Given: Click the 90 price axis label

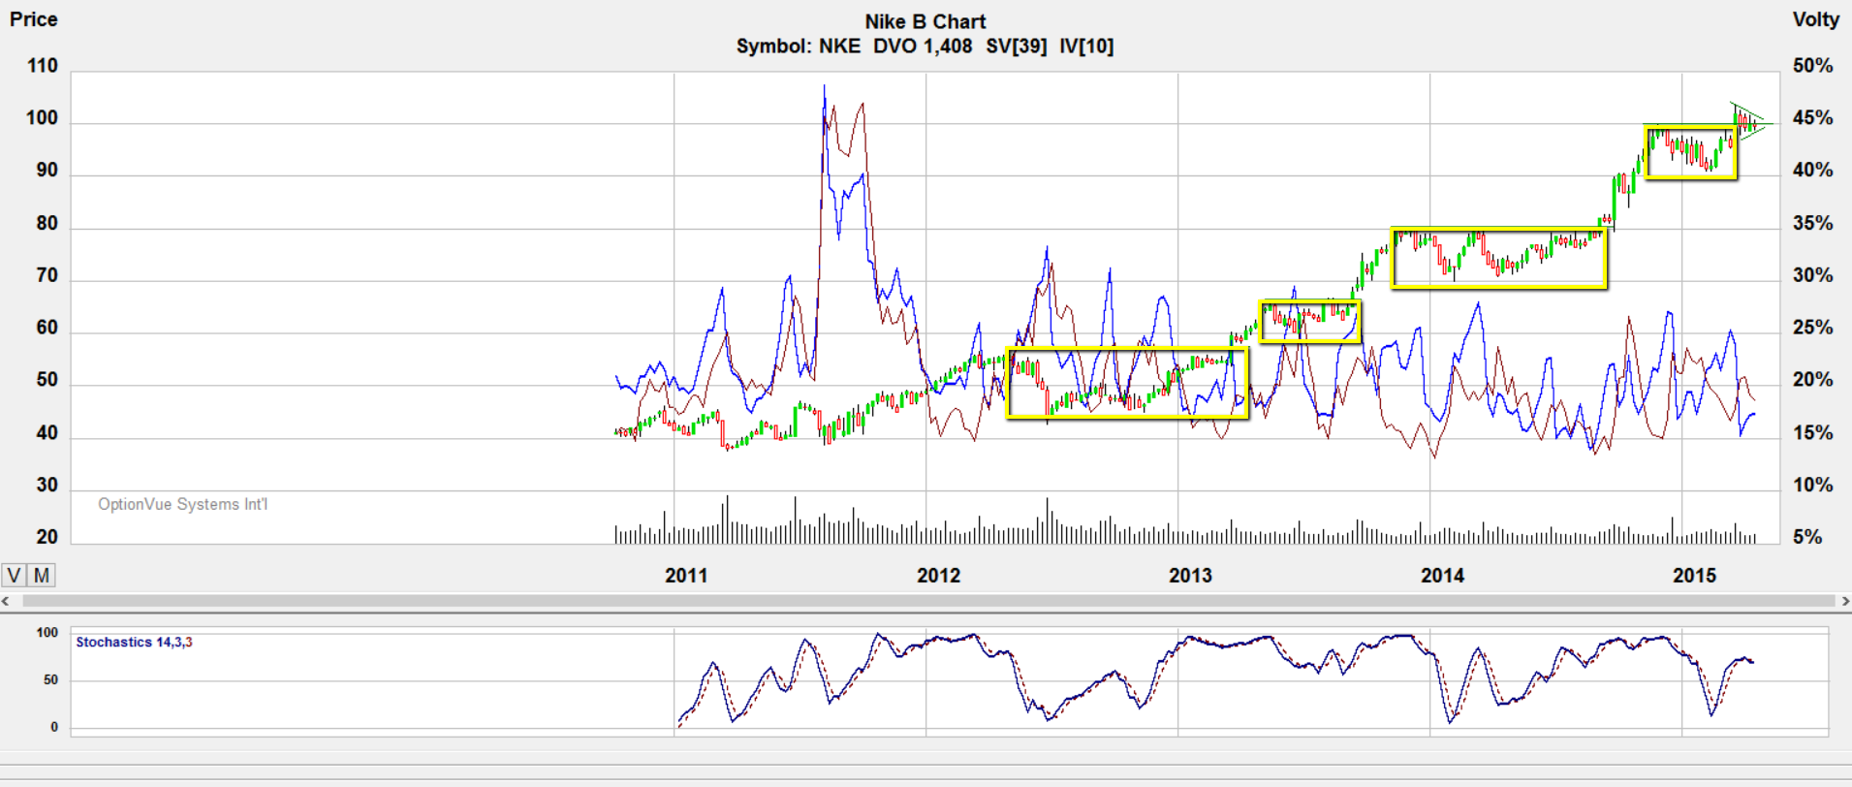Looking at the screenshot, I should coord(47,171).
